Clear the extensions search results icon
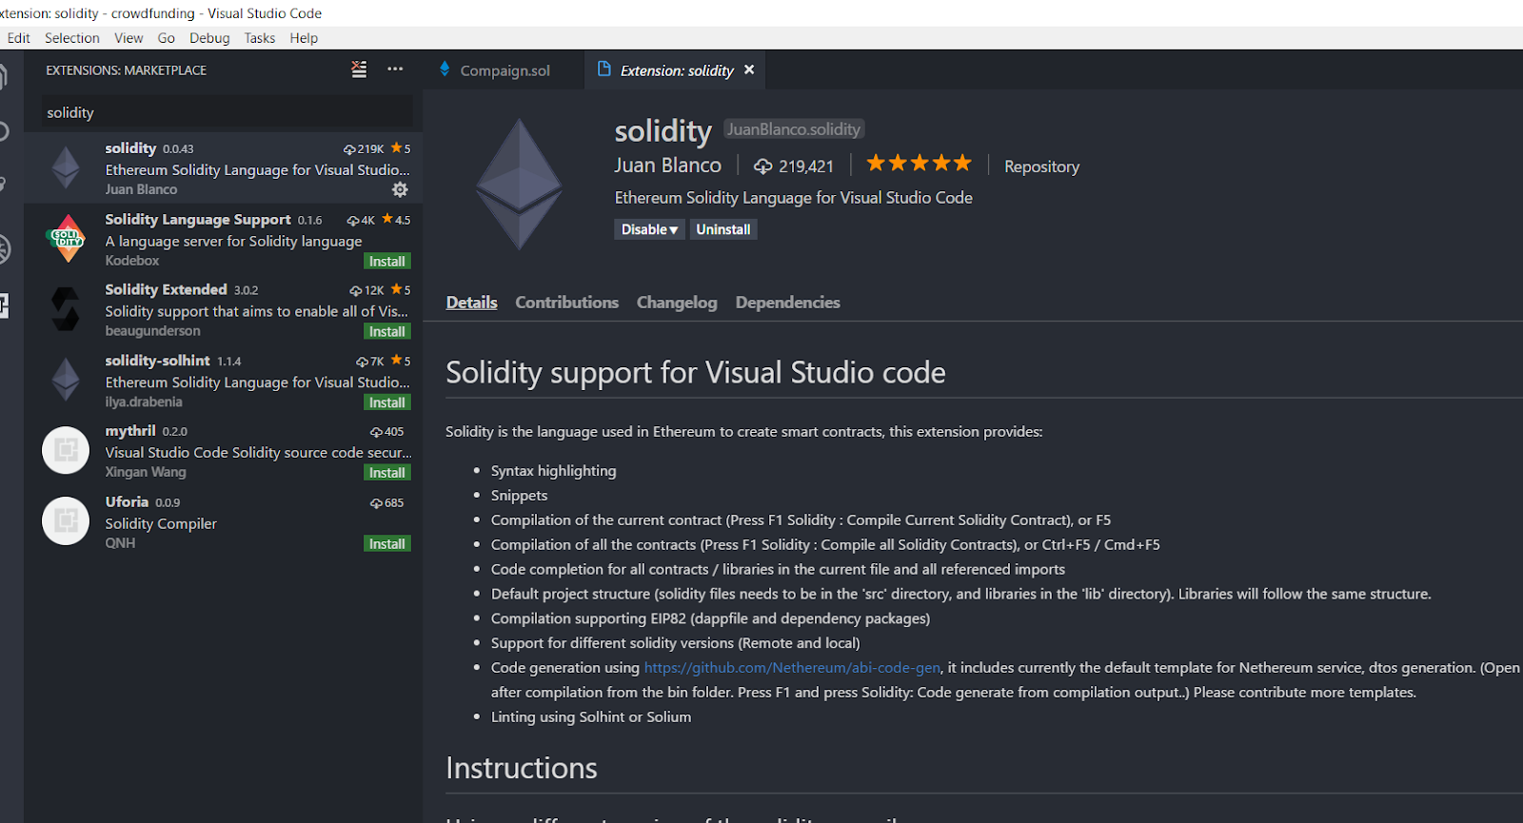 359,69
